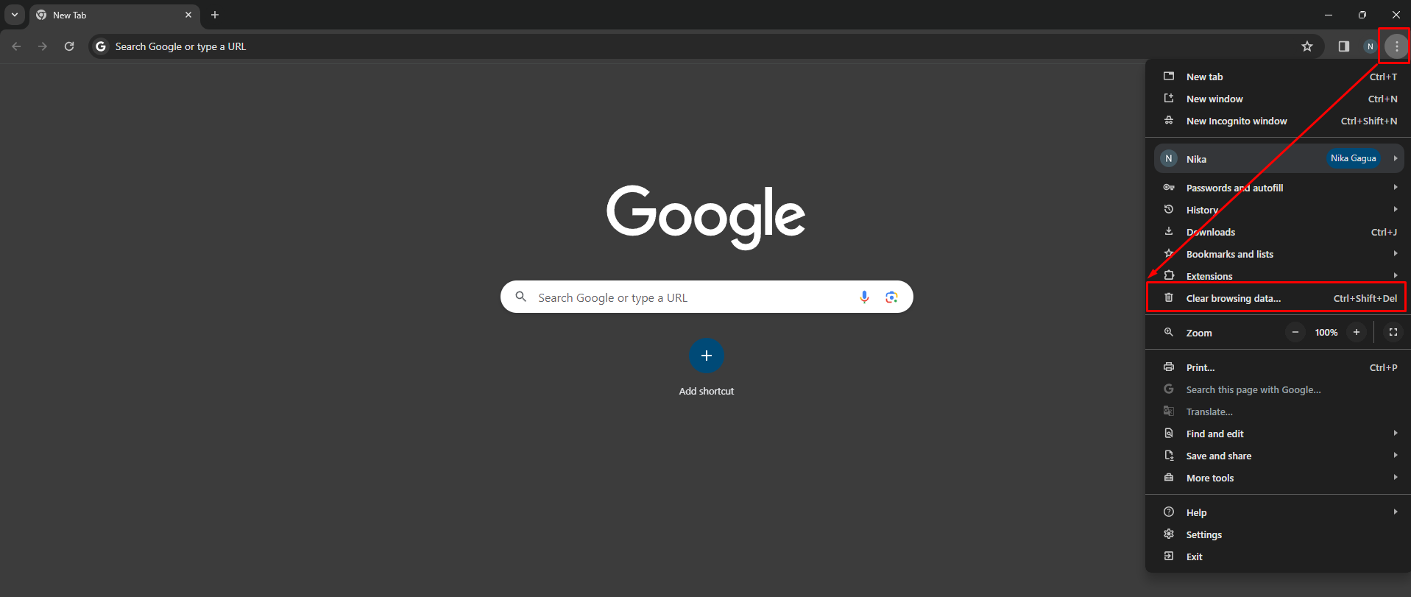Choose New Incognito window

pos(1279,121)
